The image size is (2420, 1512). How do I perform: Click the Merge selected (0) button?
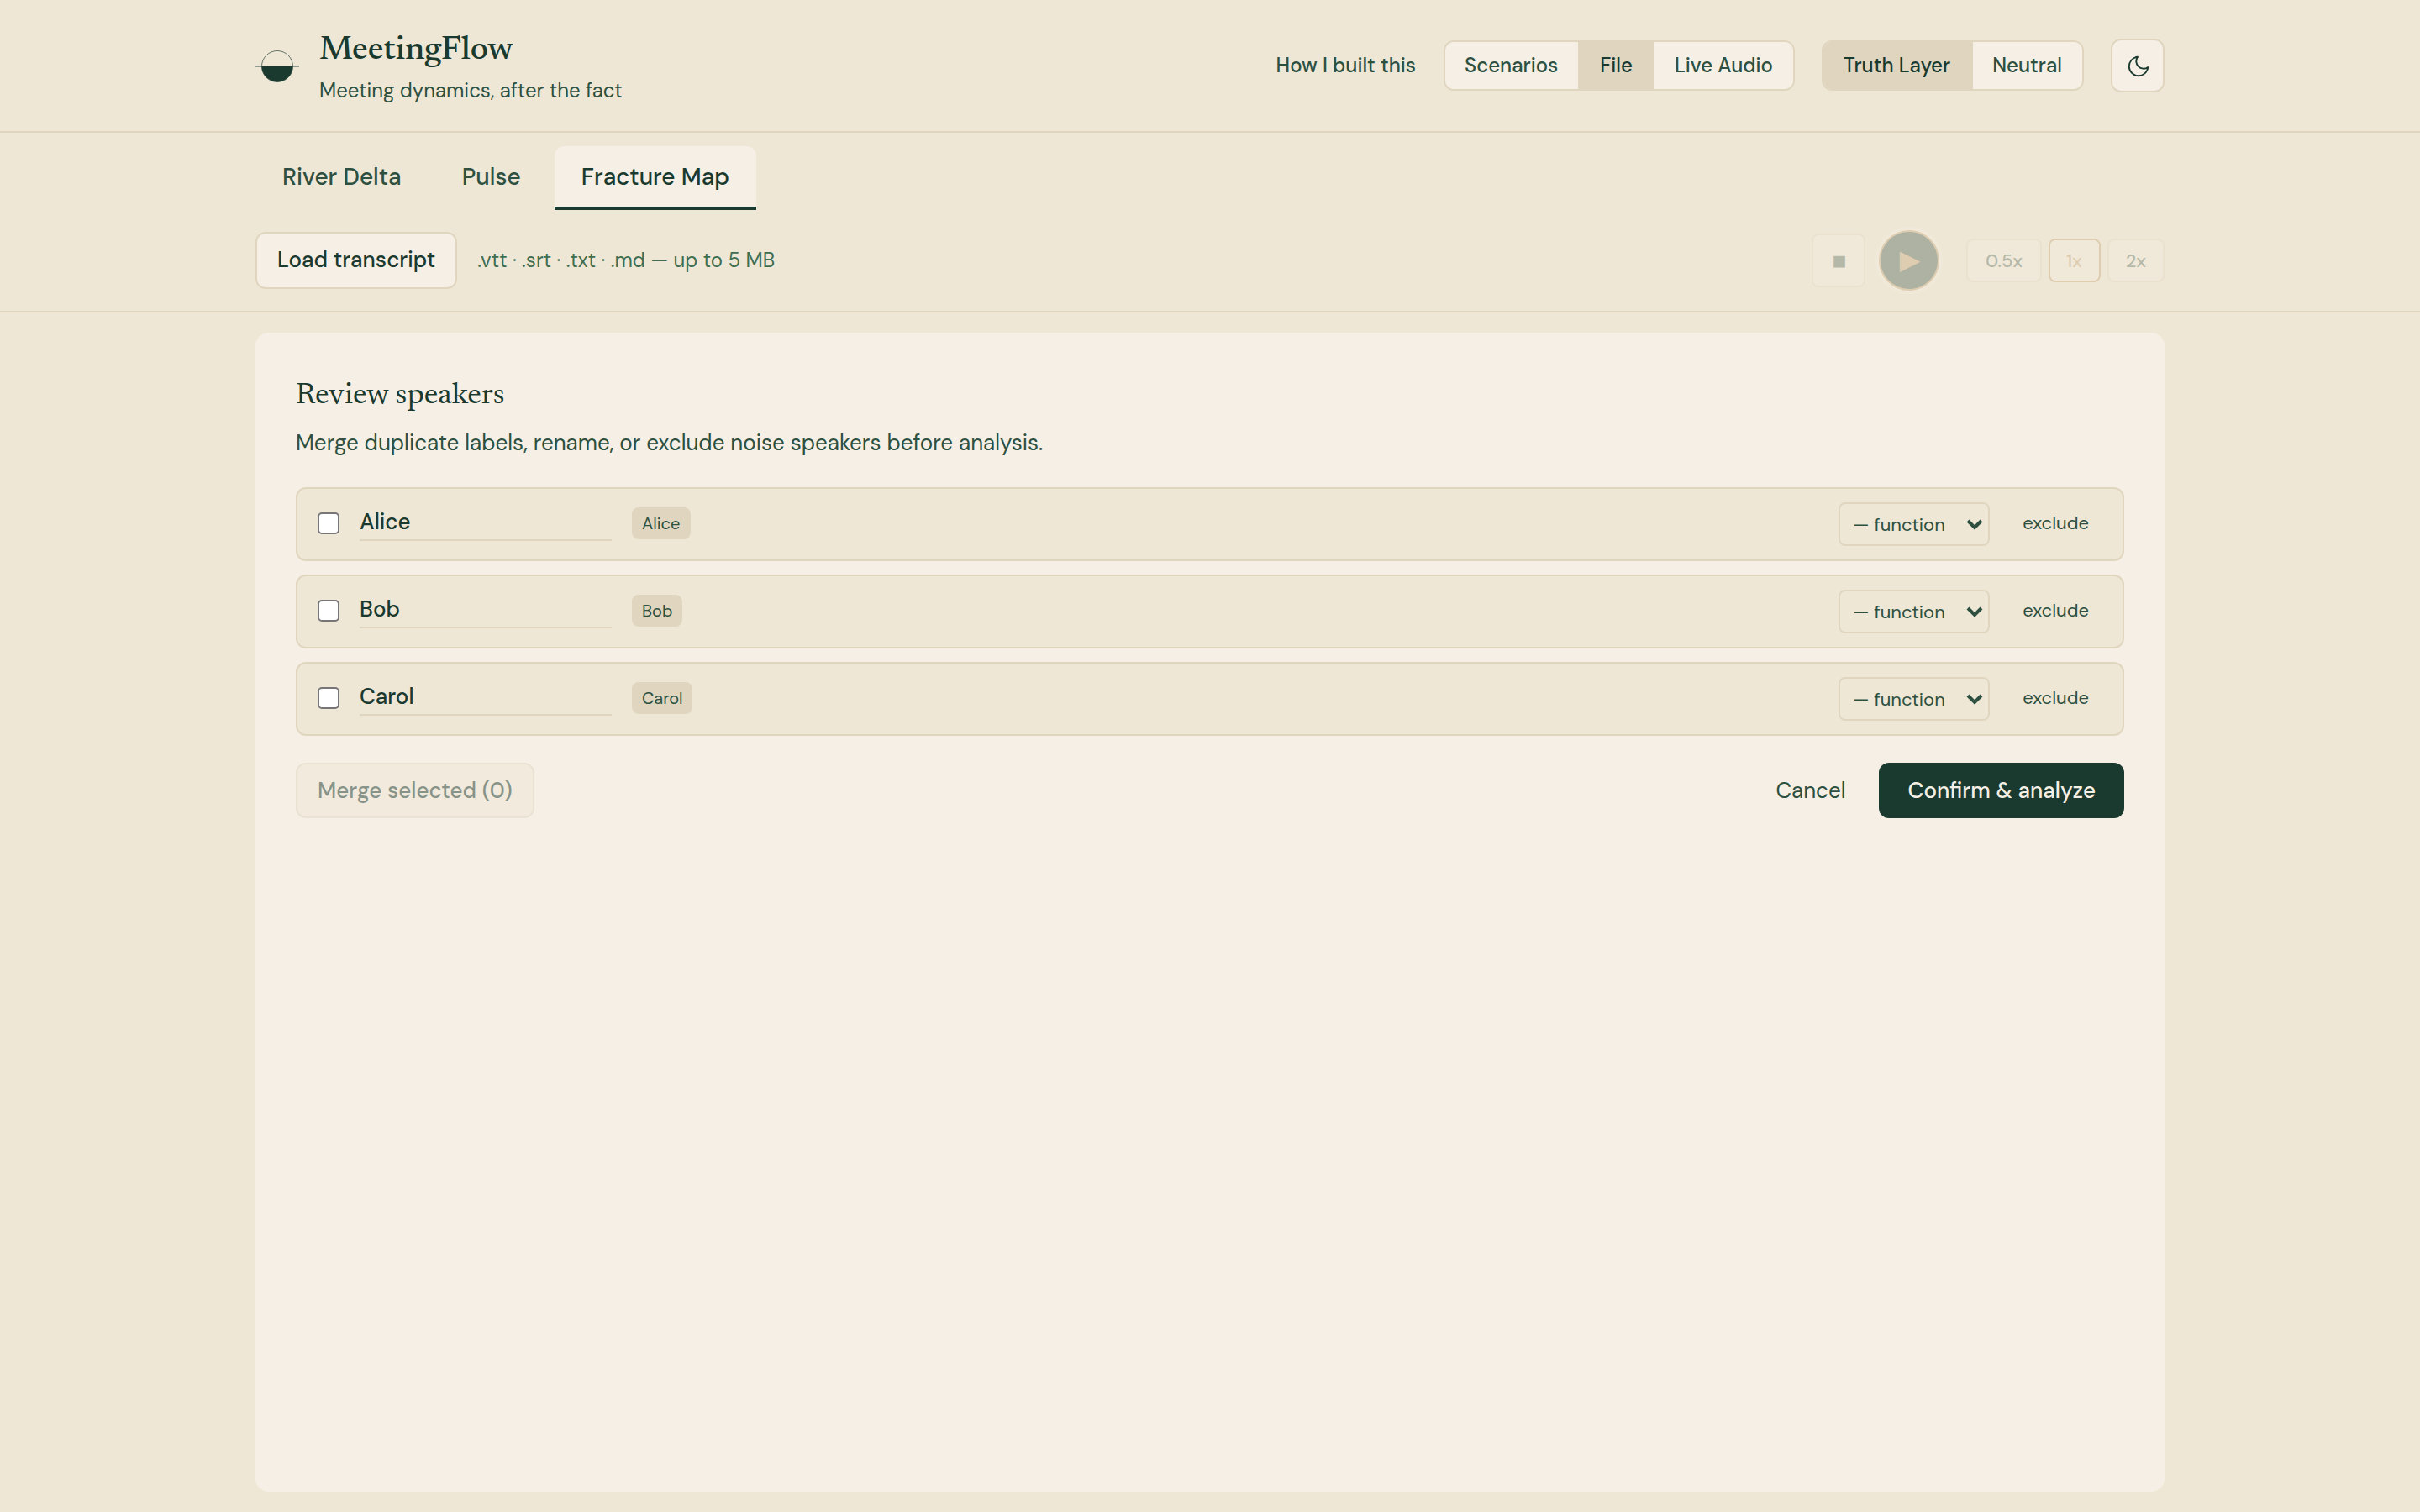(x=415, y=791)
